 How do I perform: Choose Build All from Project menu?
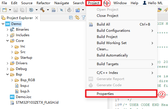coord(122,24)
